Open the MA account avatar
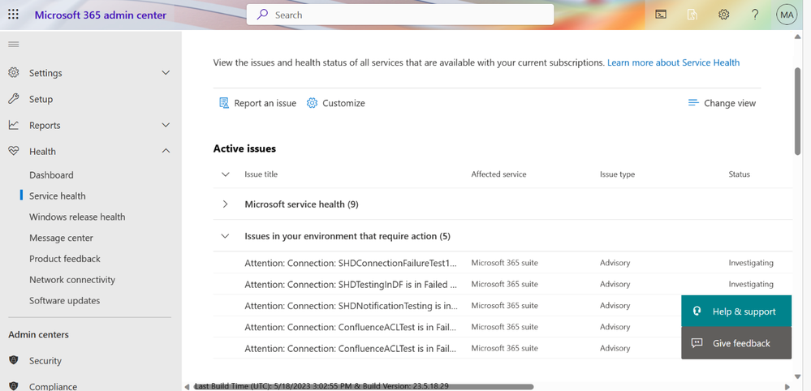This screenshot has height=391, width=811. [x=787, y=15]
